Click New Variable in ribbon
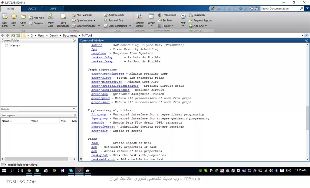 [x=82, y=15]
